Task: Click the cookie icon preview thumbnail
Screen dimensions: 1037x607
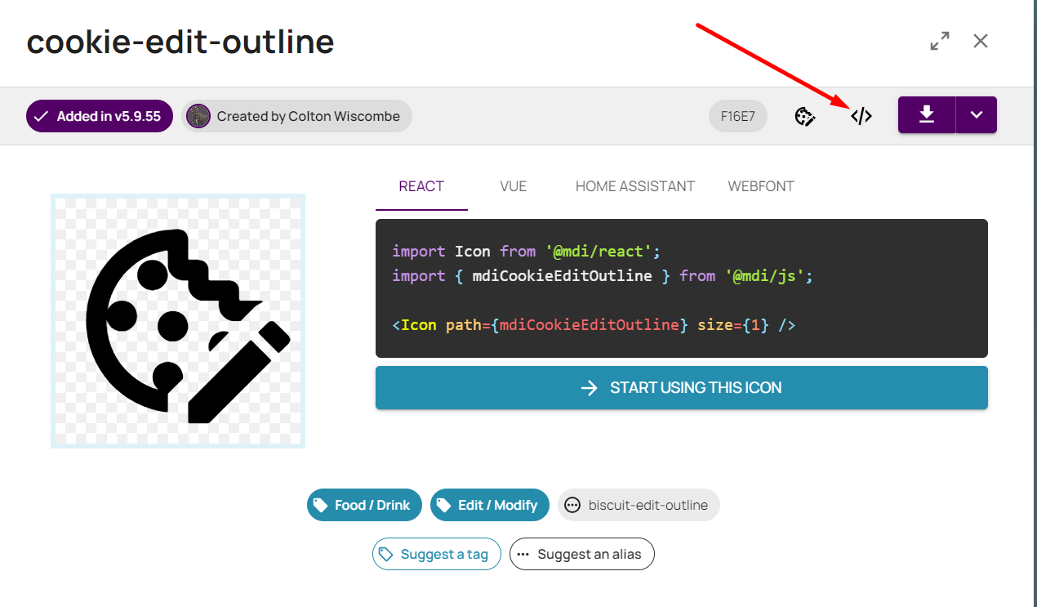Action: click(x=177, y=320)
